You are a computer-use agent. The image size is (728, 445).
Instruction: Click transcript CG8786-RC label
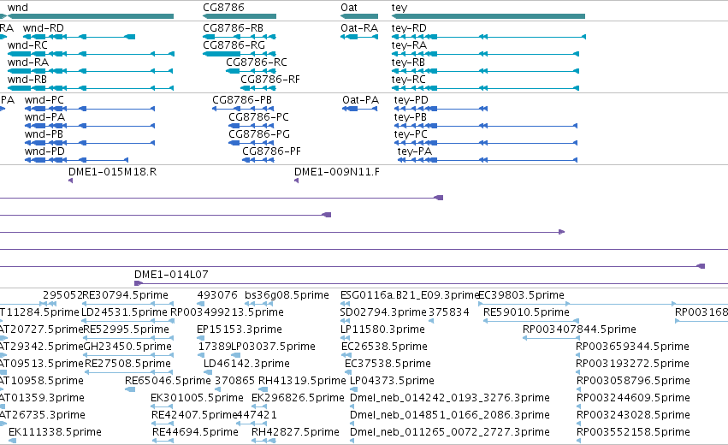pyautogui.click(x=257, y=62)
